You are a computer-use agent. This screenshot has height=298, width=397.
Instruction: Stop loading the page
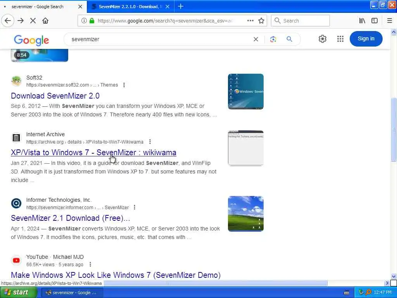[x=33, y=21]
